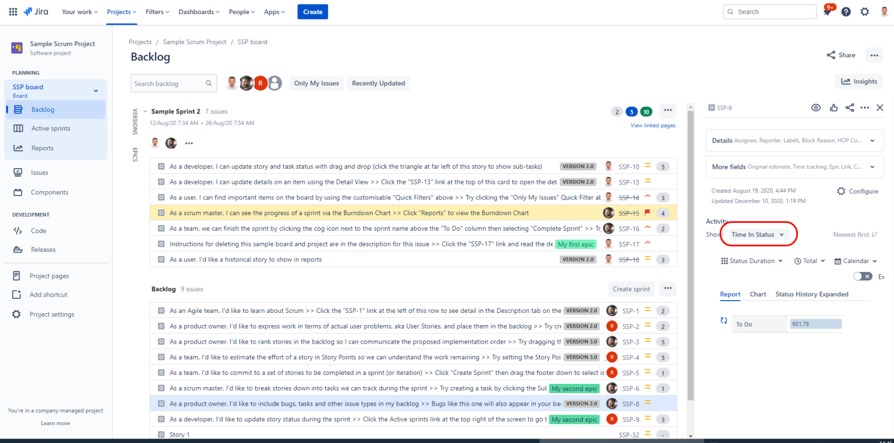
Task: Click the blue Create button
Action: coord(312,12)
